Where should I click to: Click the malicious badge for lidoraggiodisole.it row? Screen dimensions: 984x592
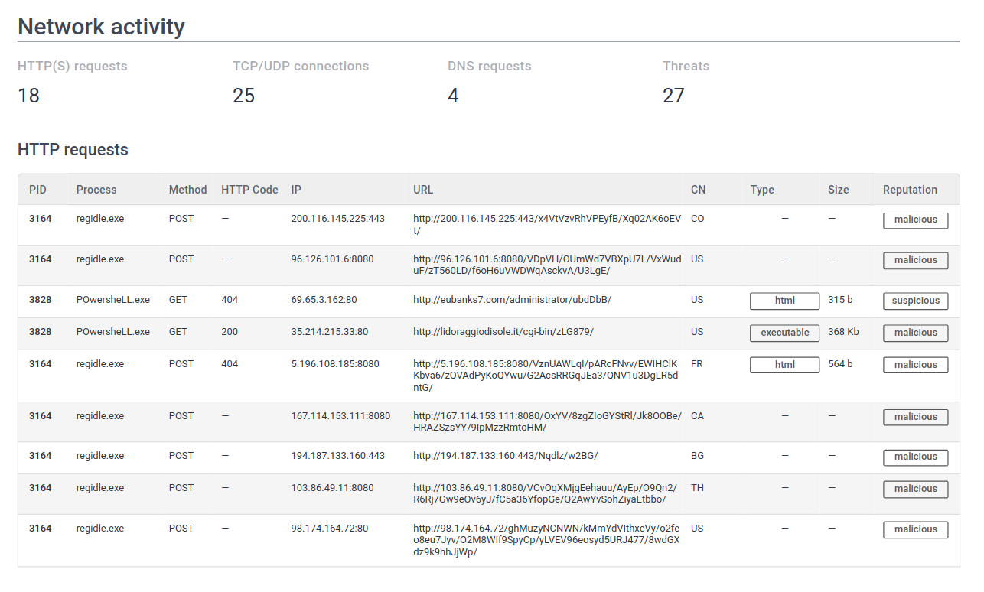(915, 333)
